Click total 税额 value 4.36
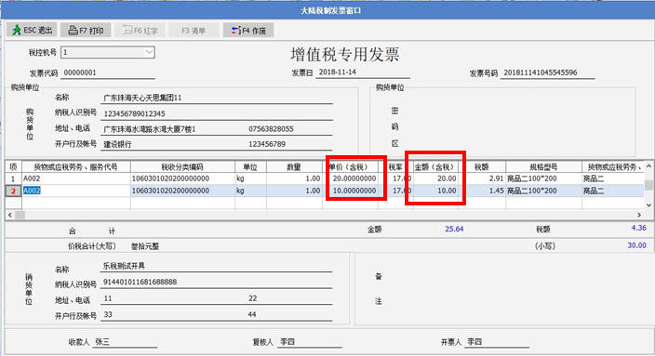This screenshot has height=356, width=655. coord(638,228)
